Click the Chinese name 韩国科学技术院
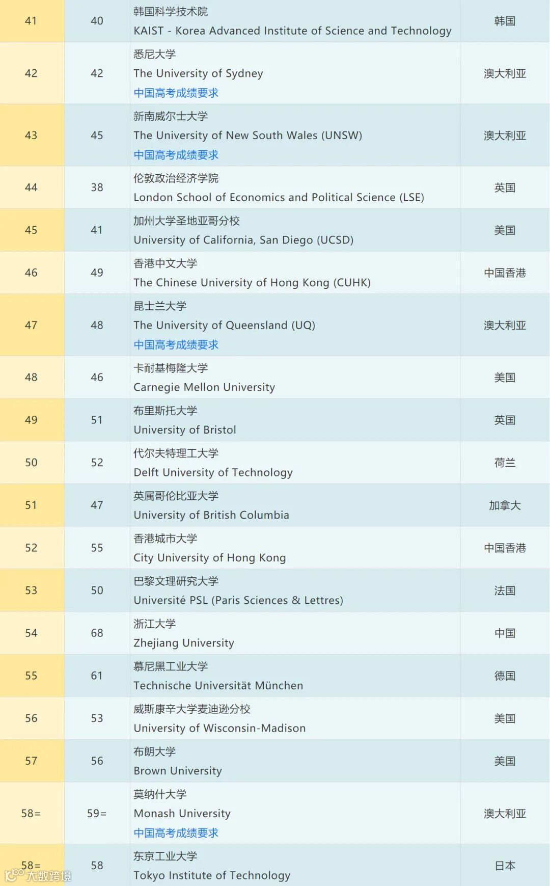 coord(171,11)
